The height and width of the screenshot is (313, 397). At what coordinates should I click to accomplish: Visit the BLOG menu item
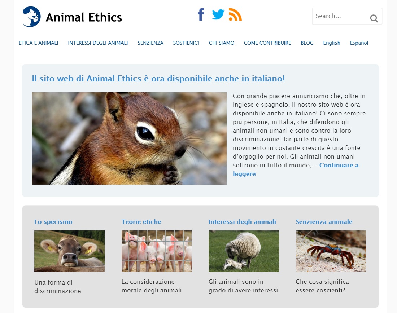coord(307,43)
